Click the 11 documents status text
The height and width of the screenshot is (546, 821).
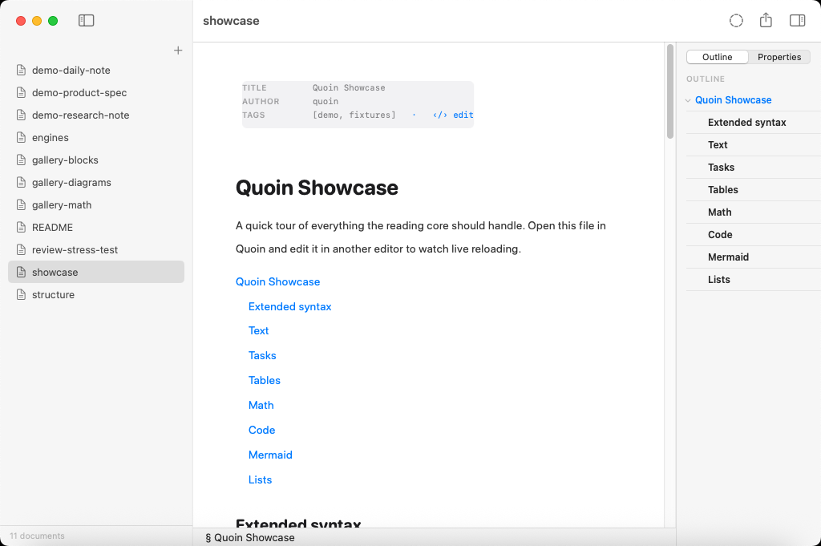(37, 536)
